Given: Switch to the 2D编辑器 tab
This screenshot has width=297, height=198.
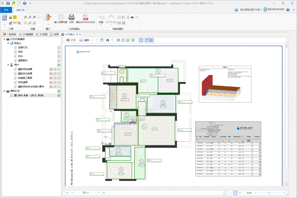Looking at the screenshot, I should (x=26, y=34).
